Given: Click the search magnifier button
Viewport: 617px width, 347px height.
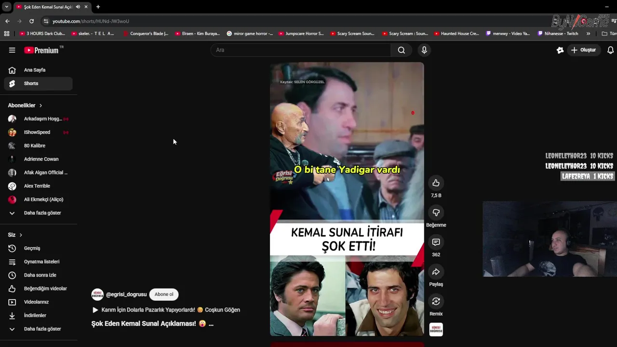Looking at the screenshot, I should click(x=401, y=50).
